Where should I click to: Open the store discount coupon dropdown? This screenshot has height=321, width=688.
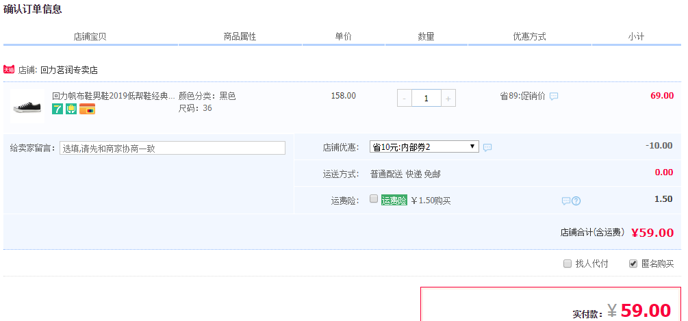pyautogui.click(x=424, y=147)
